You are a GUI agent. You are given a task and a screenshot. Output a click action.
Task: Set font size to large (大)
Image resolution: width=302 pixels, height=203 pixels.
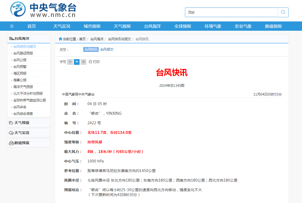pos(83,62)
